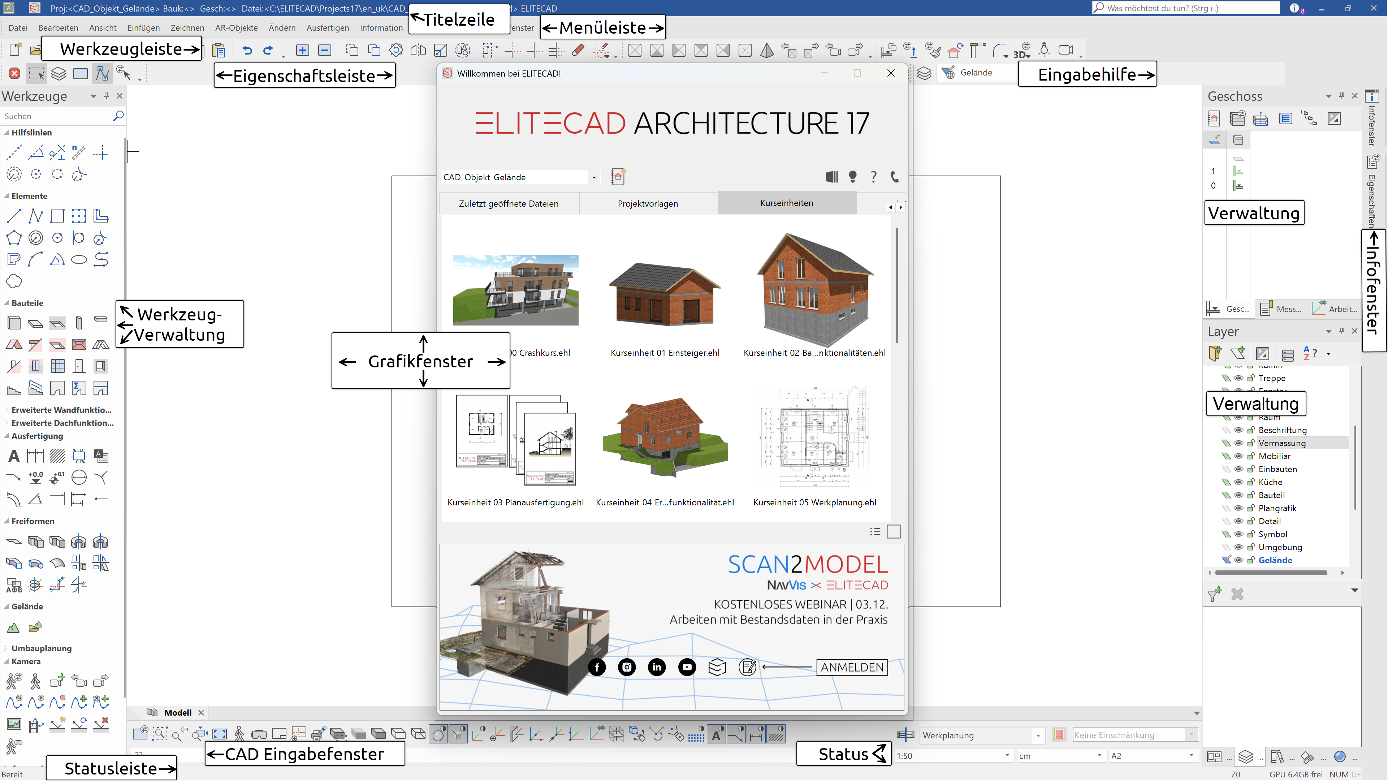This screenshot has width=1388, height=781.
Task: Switch to the Projektvorlagen tab
Action: [648, 203]
